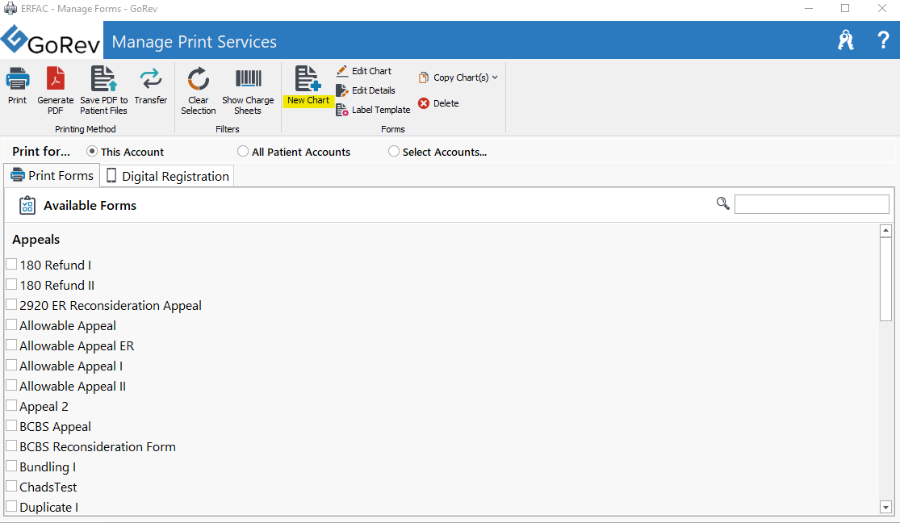Check the ChadsTest checkbox

point(11,486)
